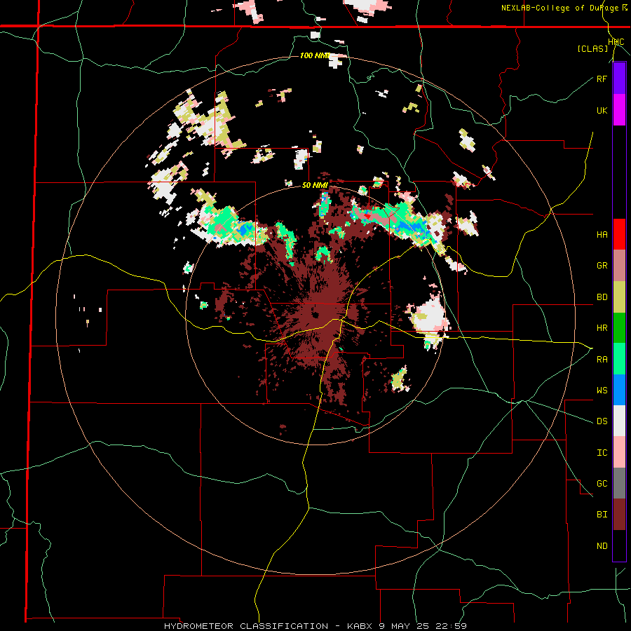Click the HHC product label
This screenshot has height=631, width=631.
pyautogui.click(x=616, y=42)
